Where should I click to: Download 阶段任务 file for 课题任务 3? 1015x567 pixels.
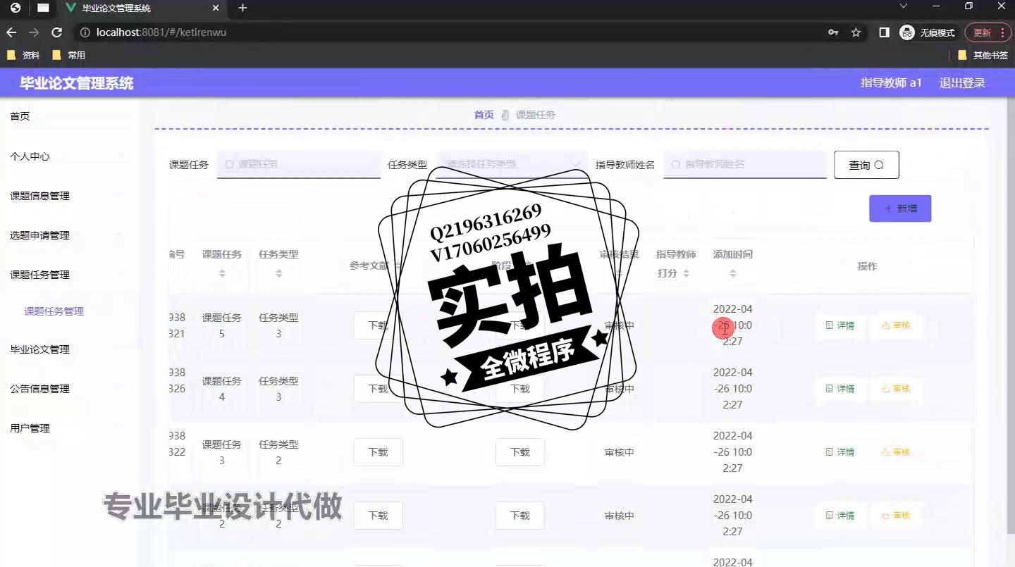pyautogui.click(x=520, y=452)
